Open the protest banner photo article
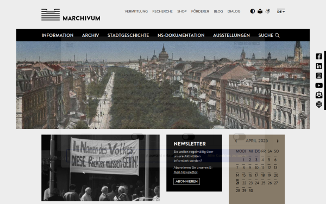The width and height of the screenshot is (326, 204). point(101,168)
